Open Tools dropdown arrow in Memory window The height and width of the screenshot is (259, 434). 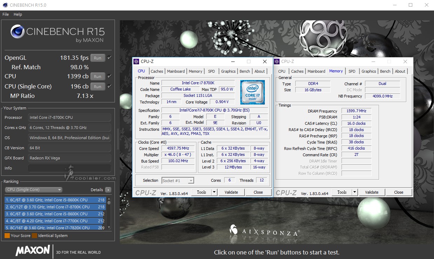[x=355, y=192]
